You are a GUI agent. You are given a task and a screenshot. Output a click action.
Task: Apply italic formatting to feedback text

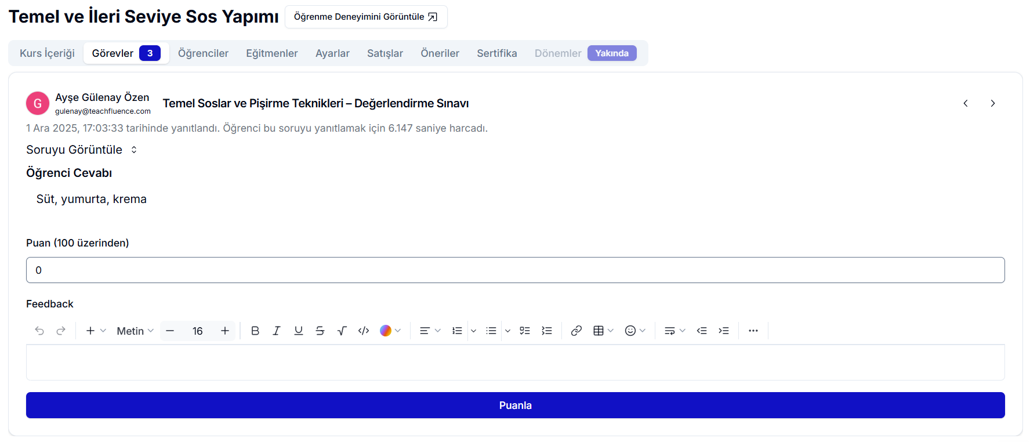[x=277, y=331]
